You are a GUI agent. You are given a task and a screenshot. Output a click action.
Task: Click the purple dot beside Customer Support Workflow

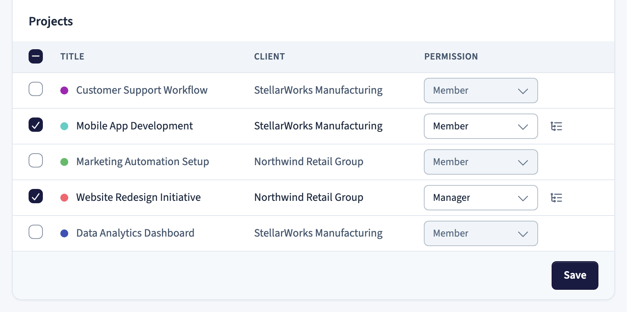(64, 91)
